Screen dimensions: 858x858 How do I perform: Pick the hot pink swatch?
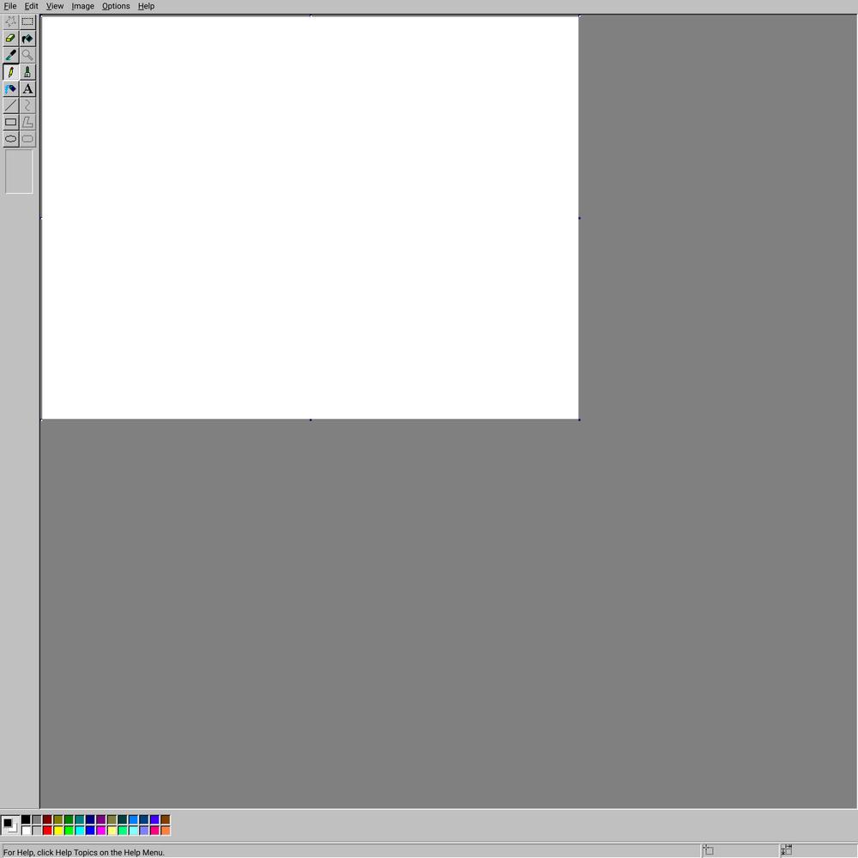(154, 830)
